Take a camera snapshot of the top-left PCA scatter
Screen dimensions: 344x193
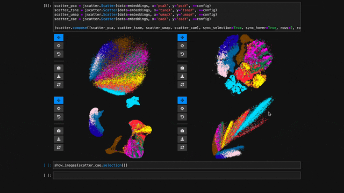pyautogui.click(x=59, y=68)
